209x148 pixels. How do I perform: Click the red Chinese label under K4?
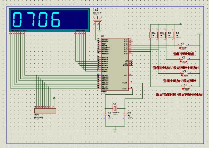click(180, 95)
